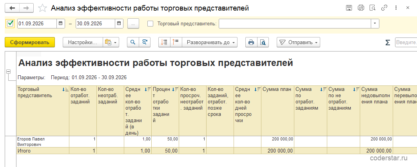Open the report variants dropdown icon
The image size is (417, 167).
point(111,43)
